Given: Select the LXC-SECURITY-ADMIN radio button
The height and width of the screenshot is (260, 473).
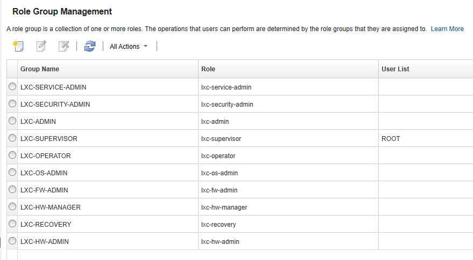Looking at the screenshot, I should (12, 103).
